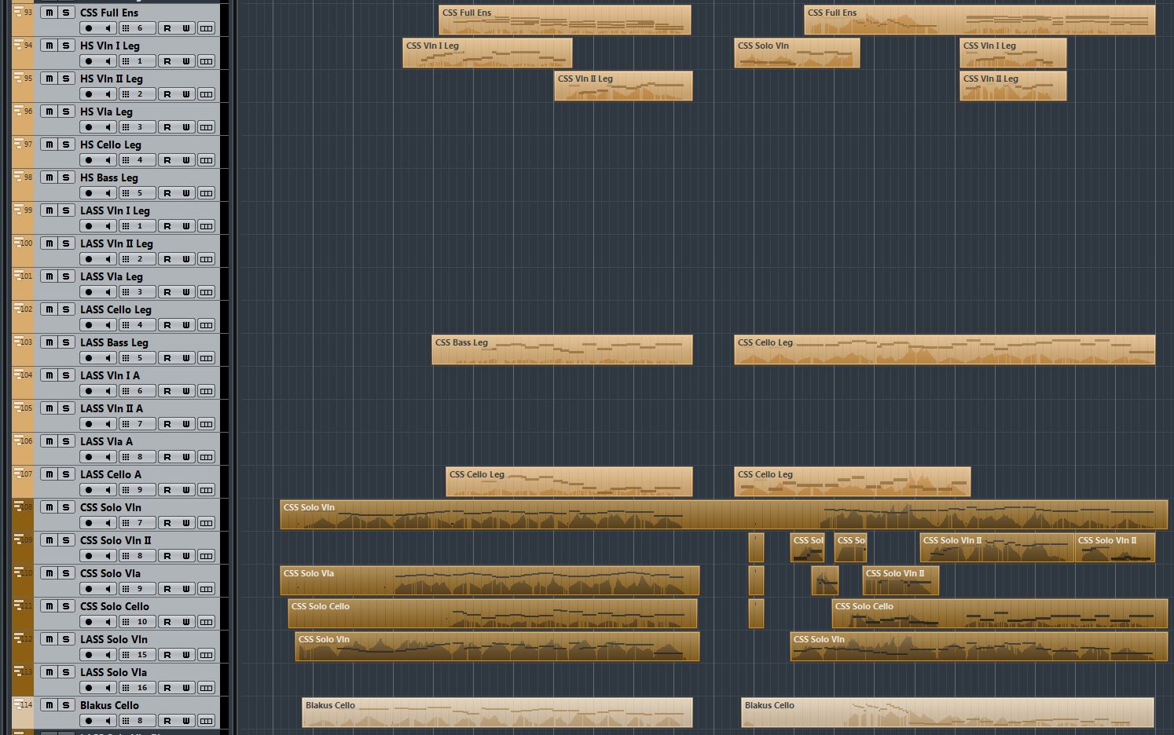Show lanes for LASS Vln I Leg track
This screenshot has width=1174, height=735.
pyautogui.click(x=206, y=226)
